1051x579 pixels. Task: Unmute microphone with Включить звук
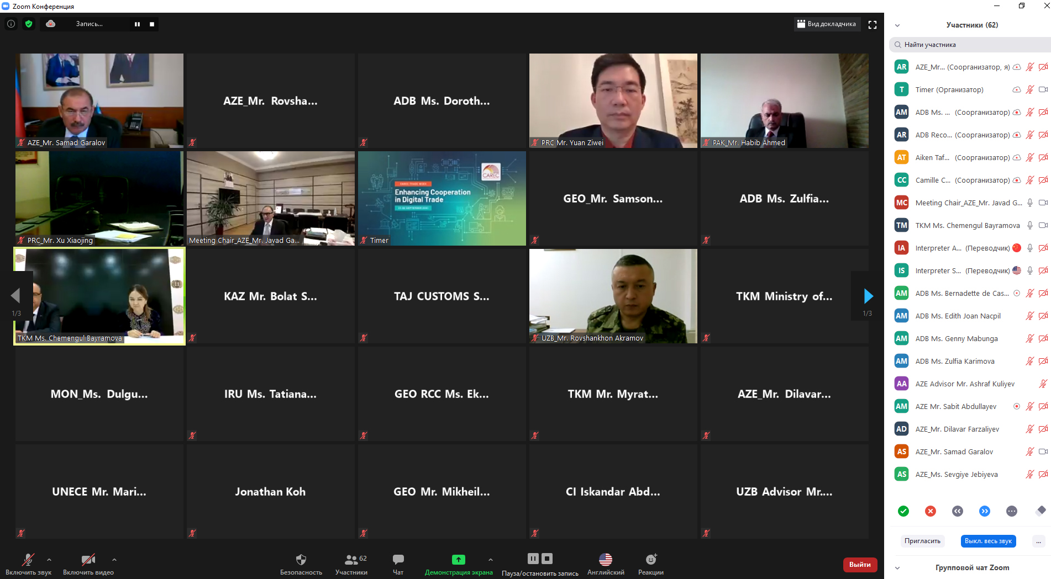click(x=28, y=560)
